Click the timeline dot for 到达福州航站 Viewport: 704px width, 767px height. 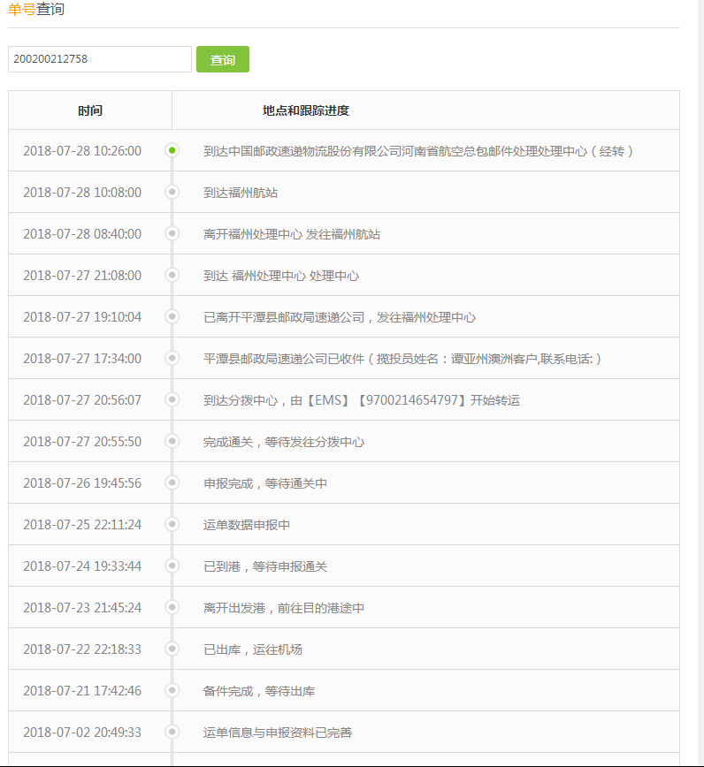172,192
